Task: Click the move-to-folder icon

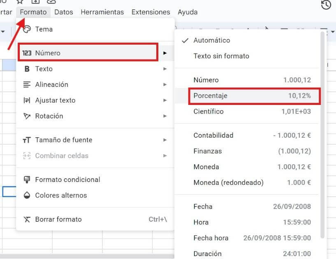Action: click(35, 2)
